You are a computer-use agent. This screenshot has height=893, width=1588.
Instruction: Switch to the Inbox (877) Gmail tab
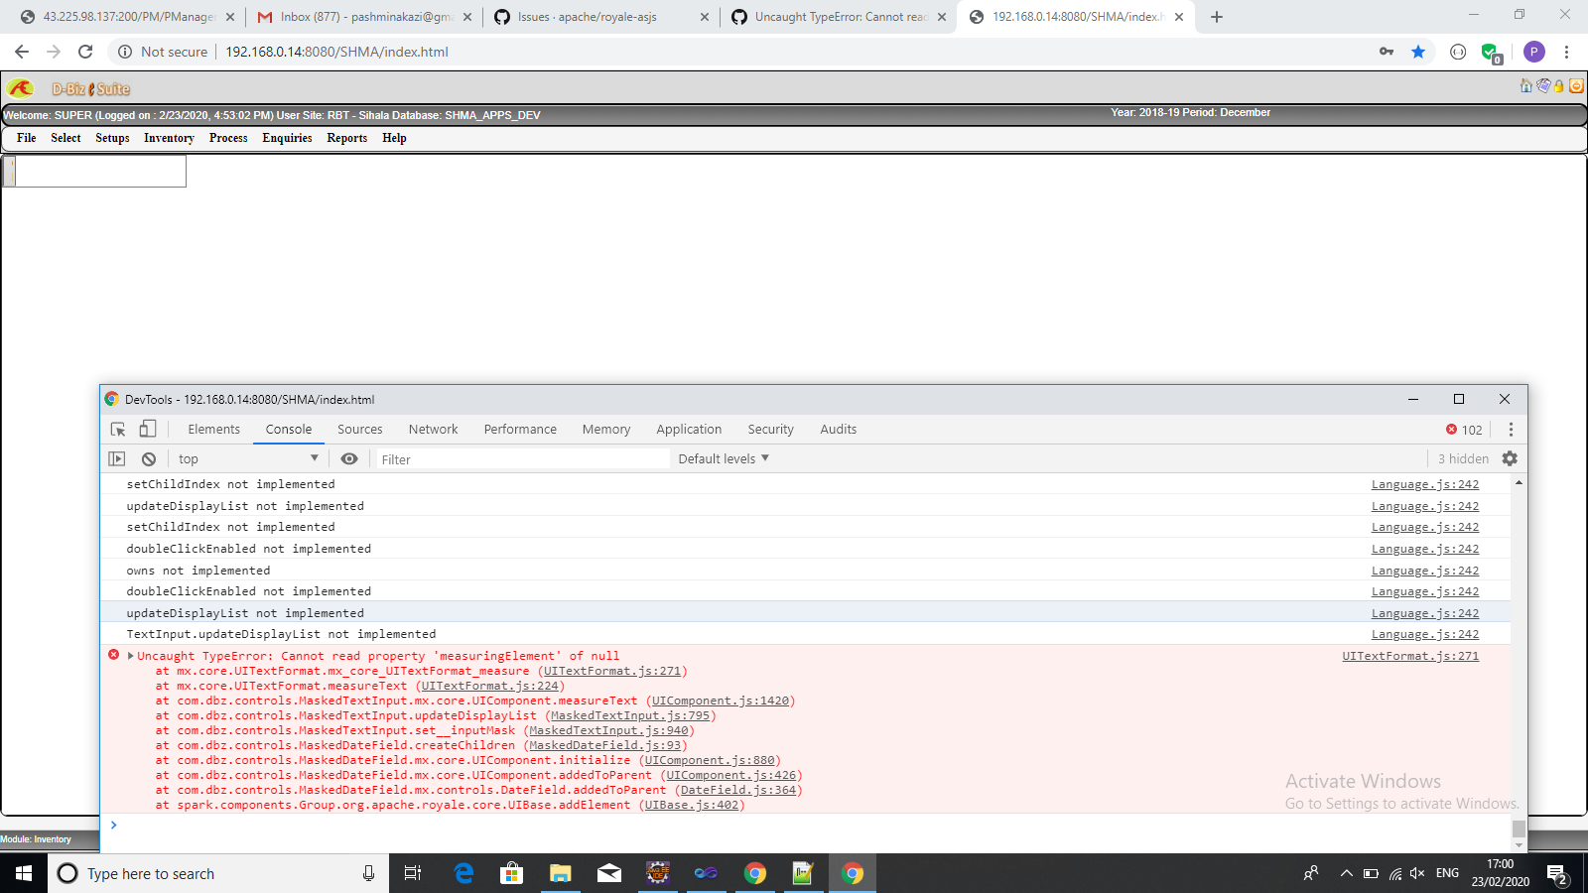pyautogui.click(x=363, y=17)
